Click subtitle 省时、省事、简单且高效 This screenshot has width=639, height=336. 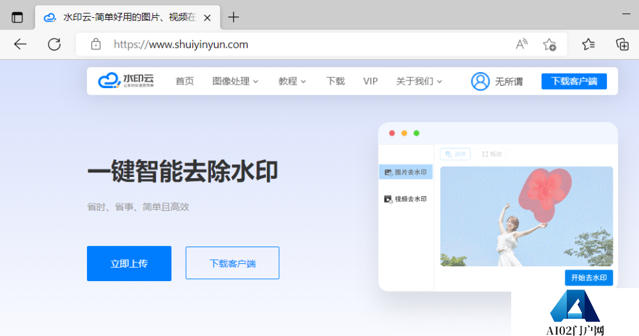click(138, 207)
